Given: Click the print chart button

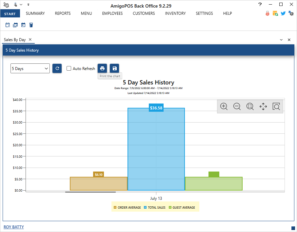Looking at the screenshot, I should point(102,68).
